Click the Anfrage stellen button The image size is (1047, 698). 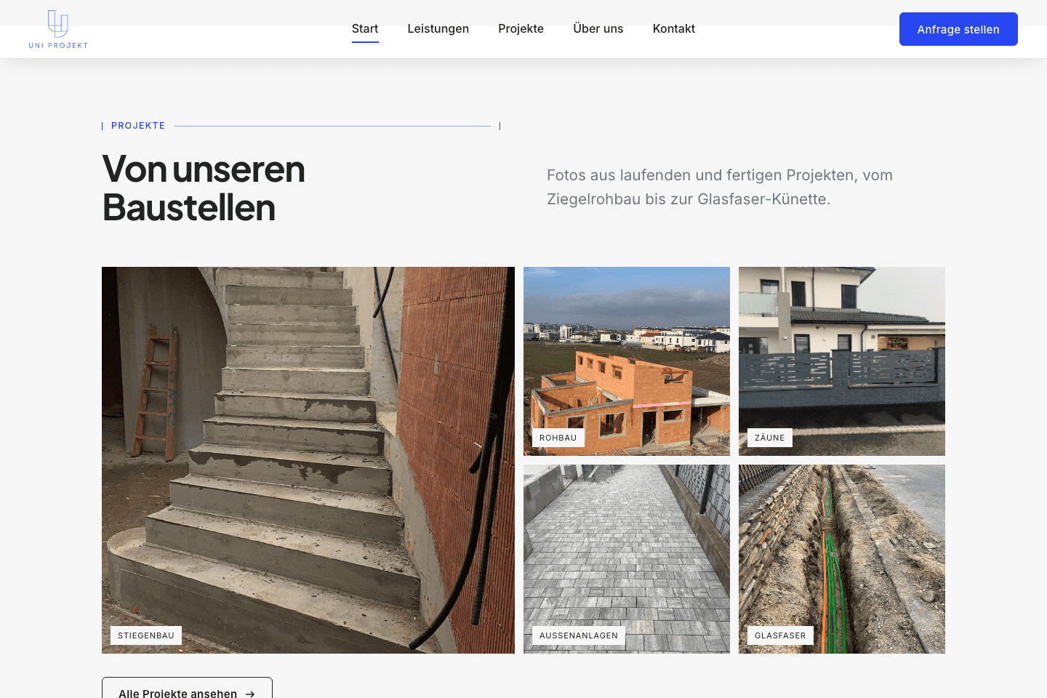pos(958,29)
